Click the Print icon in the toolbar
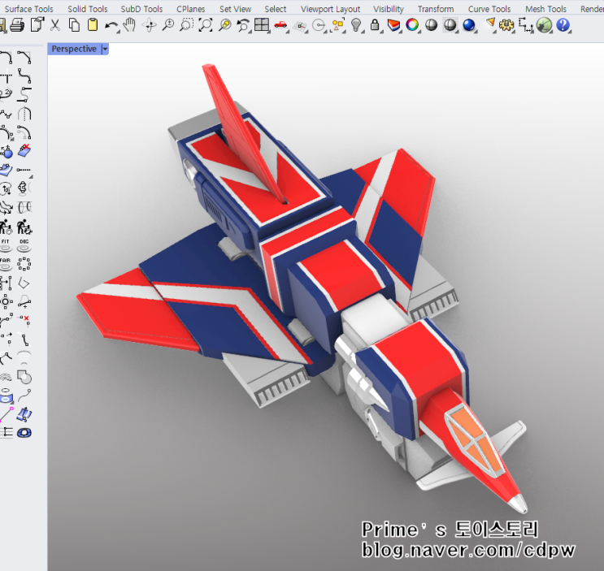This screenshot has height=571, width=604. tap(17, 26)
